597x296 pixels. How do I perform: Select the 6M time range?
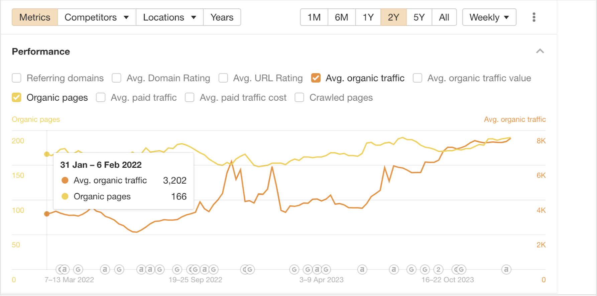(x=342, y=17)
